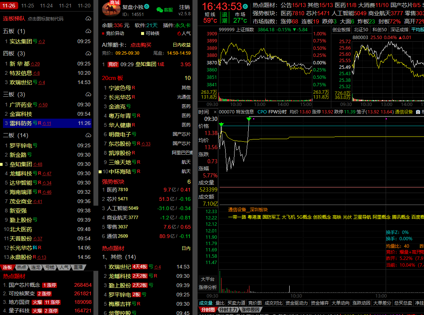Select date 11-25 tab
The height and width of the screenshot is (315, 424).
pyautogui.click(x=28, y=6)
